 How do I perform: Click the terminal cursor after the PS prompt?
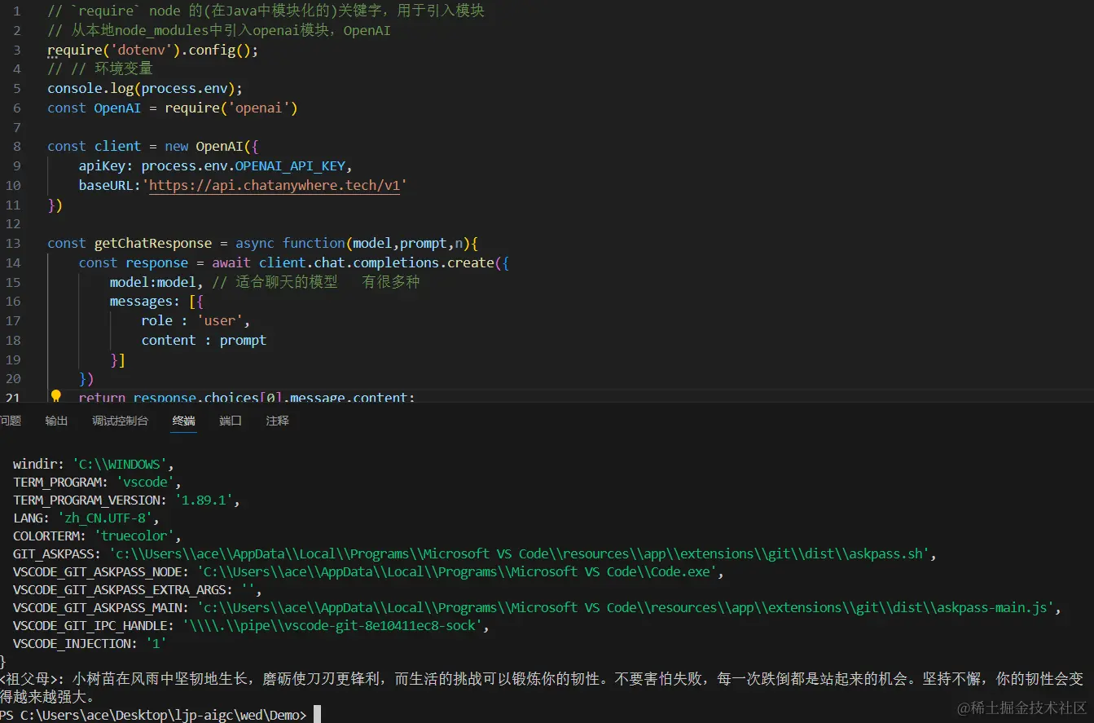tap(318, 715)
